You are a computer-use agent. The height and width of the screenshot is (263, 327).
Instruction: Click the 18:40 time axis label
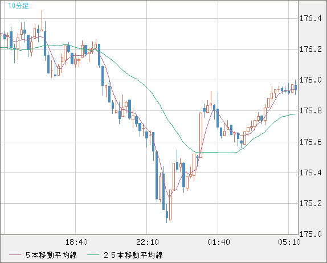coord(76,242)
